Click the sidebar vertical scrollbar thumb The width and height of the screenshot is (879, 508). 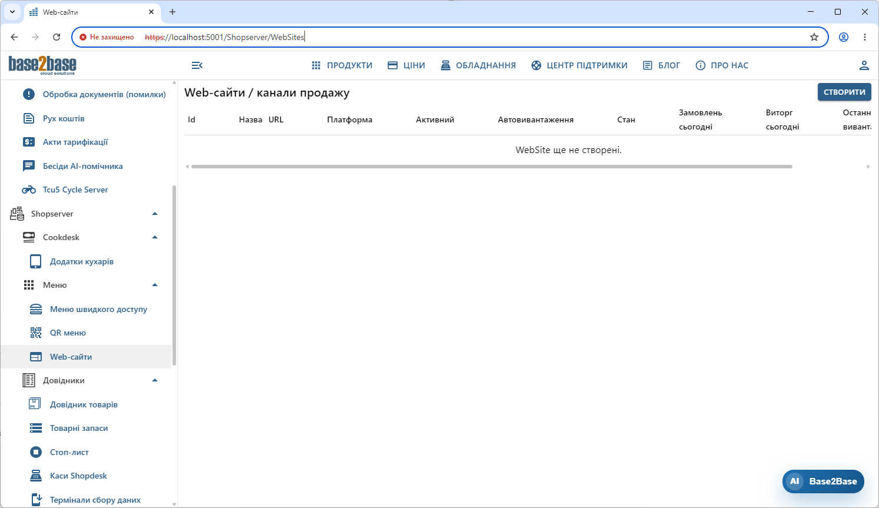[x=174, y=275]
